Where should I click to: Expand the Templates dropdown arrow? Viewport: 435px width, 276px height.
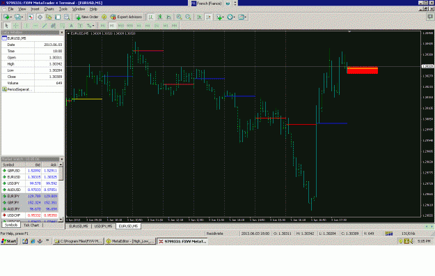[245, 17]
